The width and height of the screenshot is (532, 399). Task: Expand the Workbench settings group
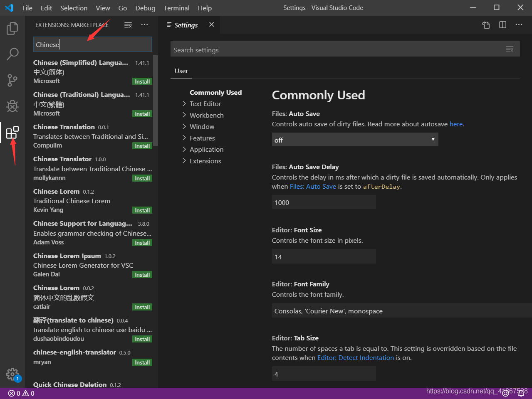[x=206, y=115]
